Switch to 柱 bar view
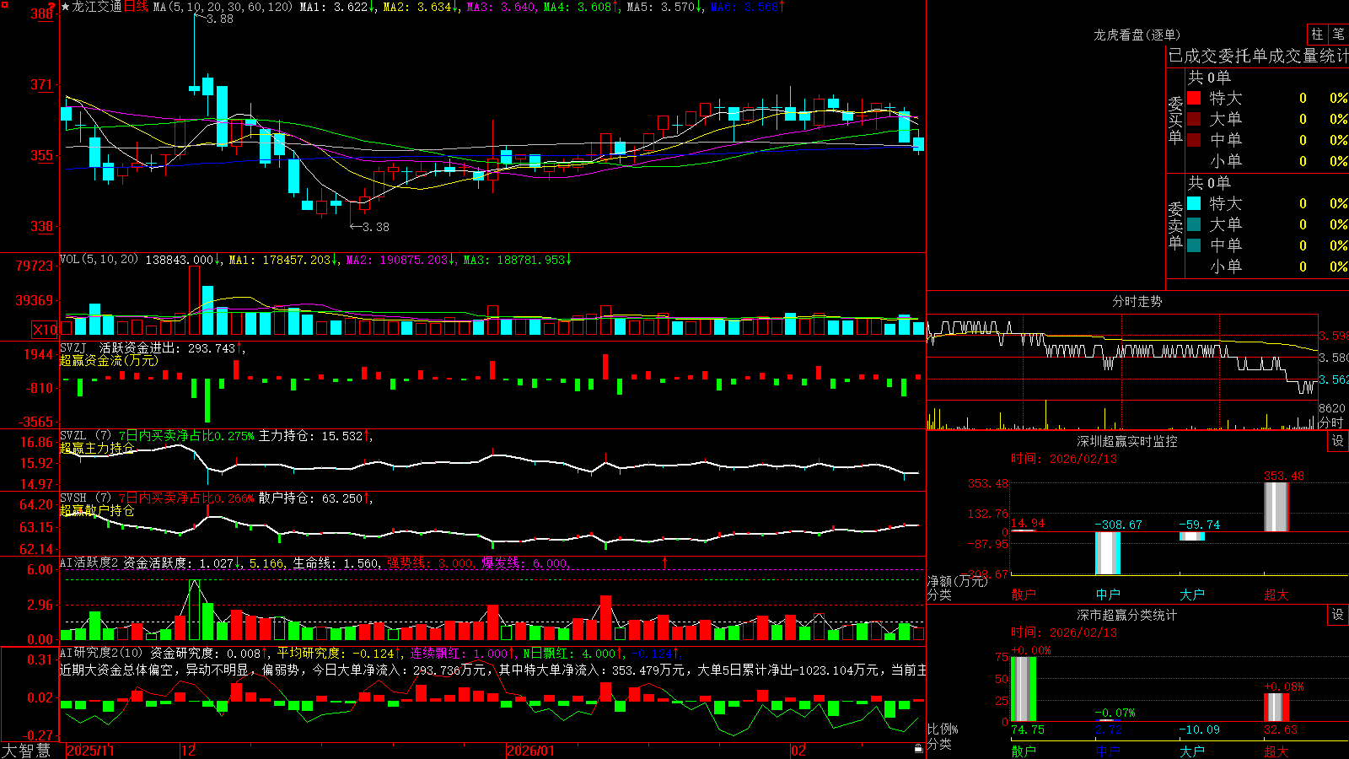1349x759 pixels. tap(1317, 34)
